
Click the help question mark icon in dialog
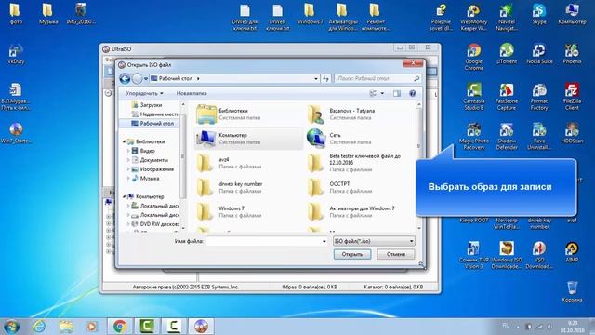point(413,93)
